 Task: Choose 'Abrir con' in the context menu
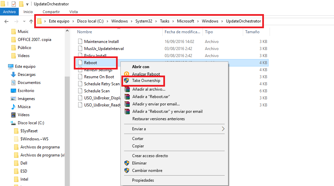coord(141,67)
